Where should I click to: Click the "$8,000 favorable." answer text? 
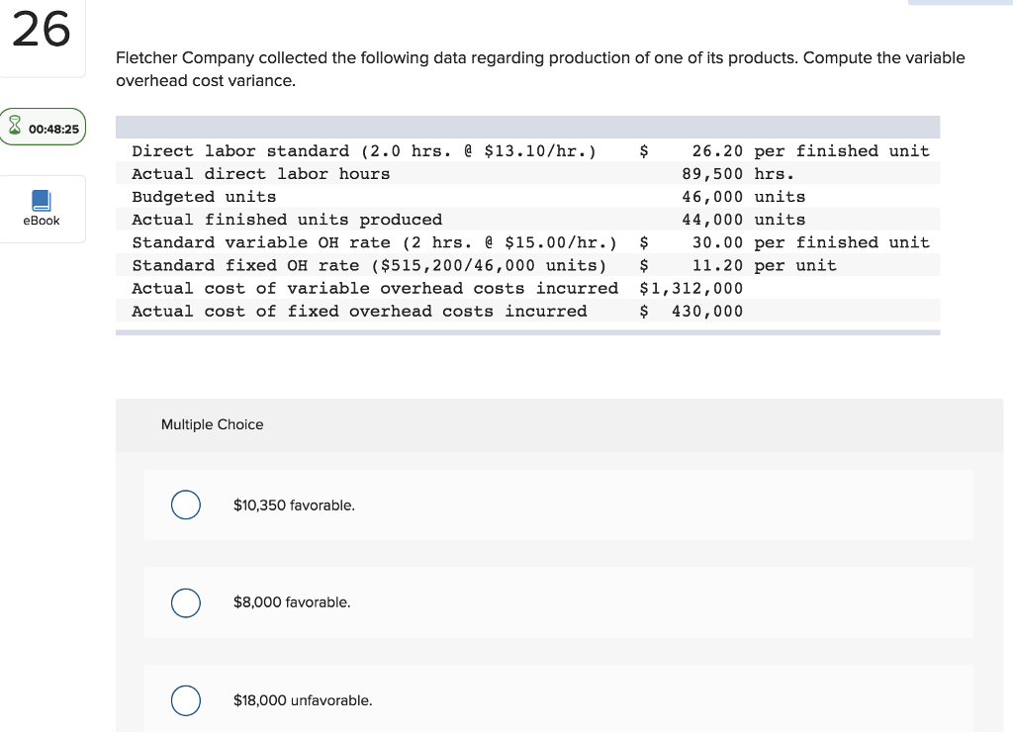pyautogui.click(x=292, y=602)
